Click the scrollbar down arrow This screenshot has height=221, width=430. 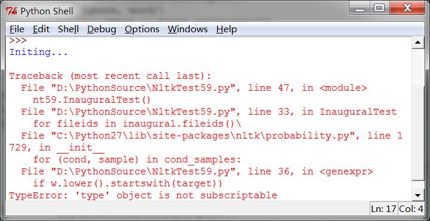point(418,195)
